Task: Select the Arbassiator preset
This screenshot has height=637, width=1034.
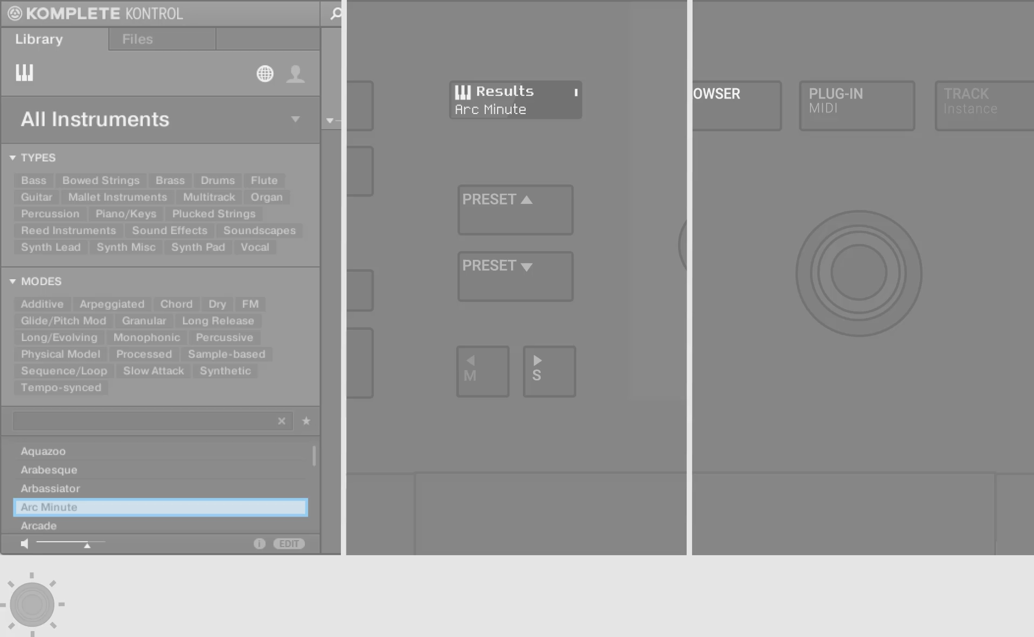Action: coord(160,489)
